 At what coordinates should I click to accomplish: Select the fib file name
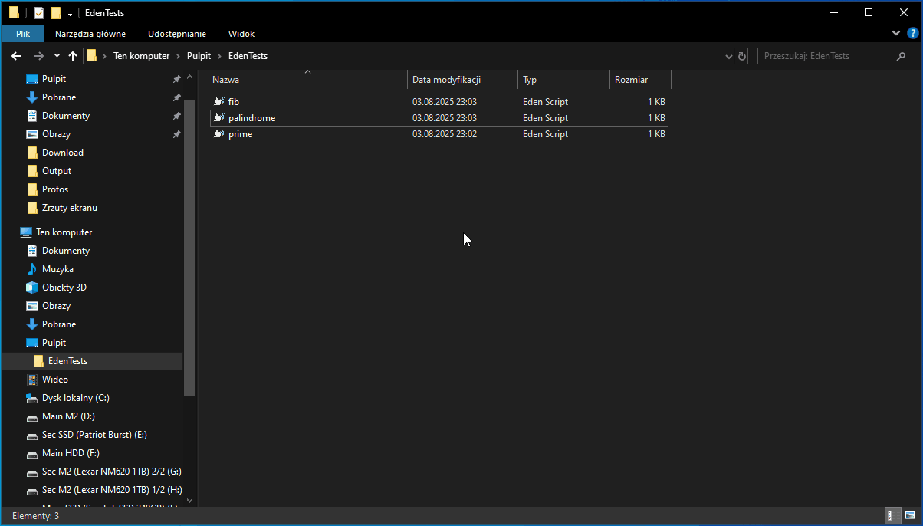pos(234,102)
